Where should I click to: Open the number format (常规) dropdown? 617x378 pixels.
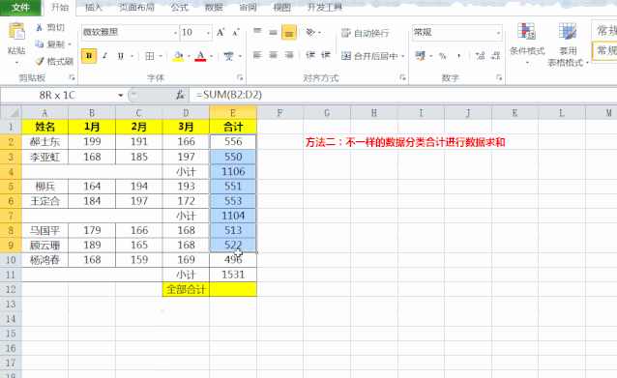[499, 33]
